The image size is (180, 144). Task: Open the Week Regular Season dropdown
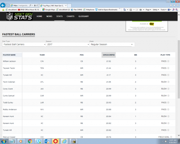pyautogui.click(x=112, y=44)
